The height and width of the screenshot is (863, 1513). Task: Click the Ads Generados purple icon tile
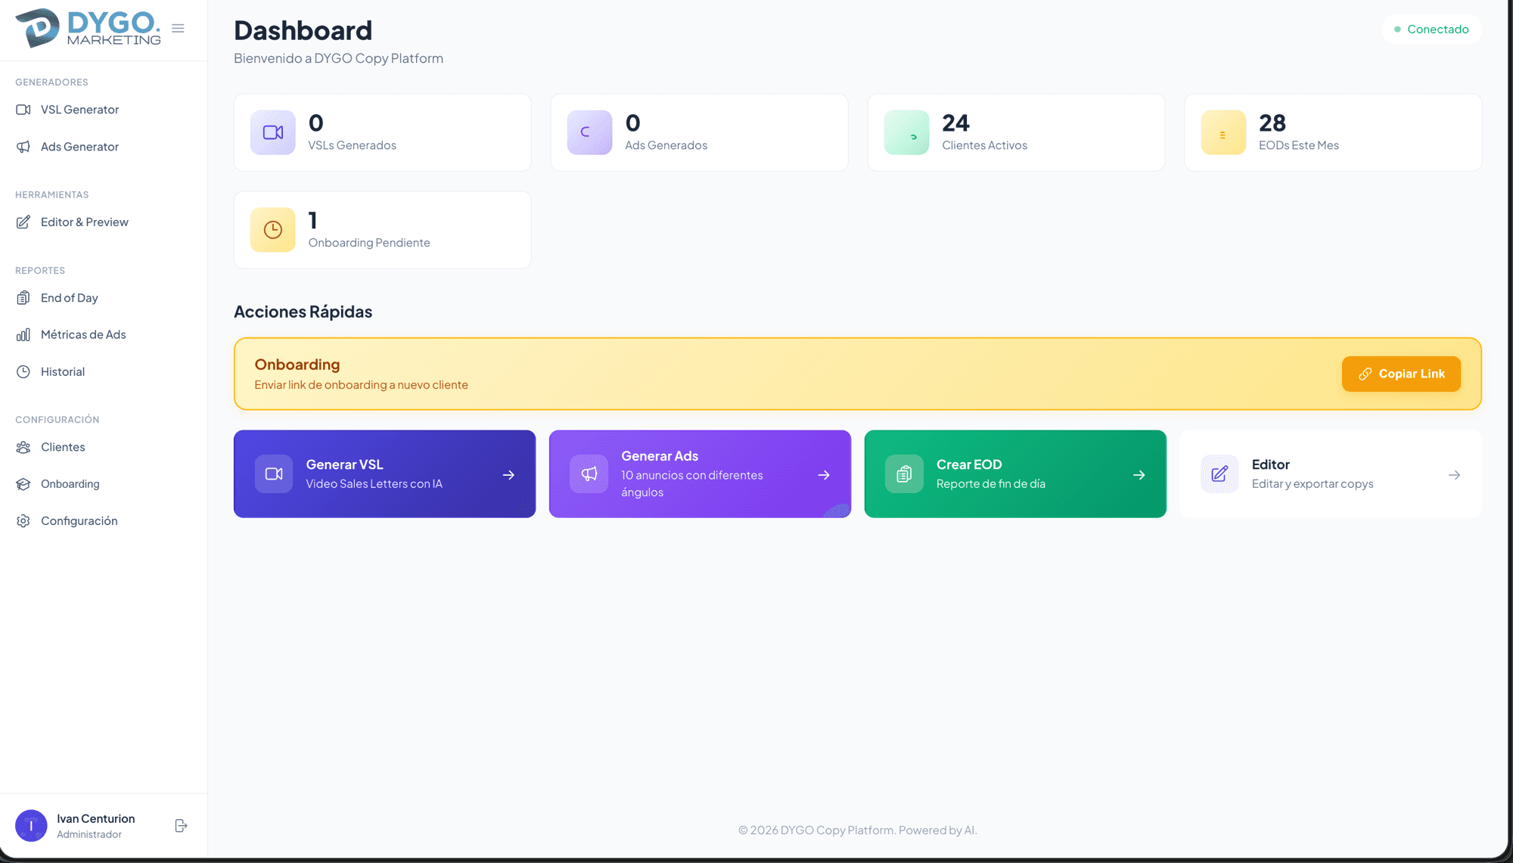click(589, 132)
